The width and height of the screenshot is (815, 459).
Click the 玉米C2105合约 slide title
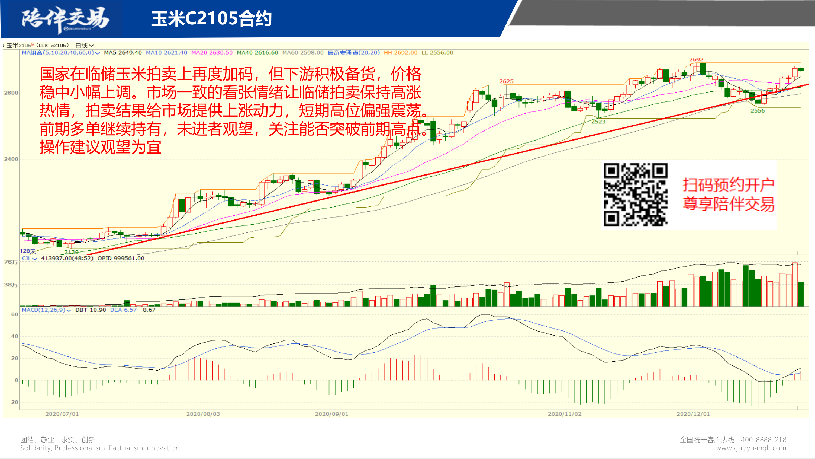click(211, 19)
